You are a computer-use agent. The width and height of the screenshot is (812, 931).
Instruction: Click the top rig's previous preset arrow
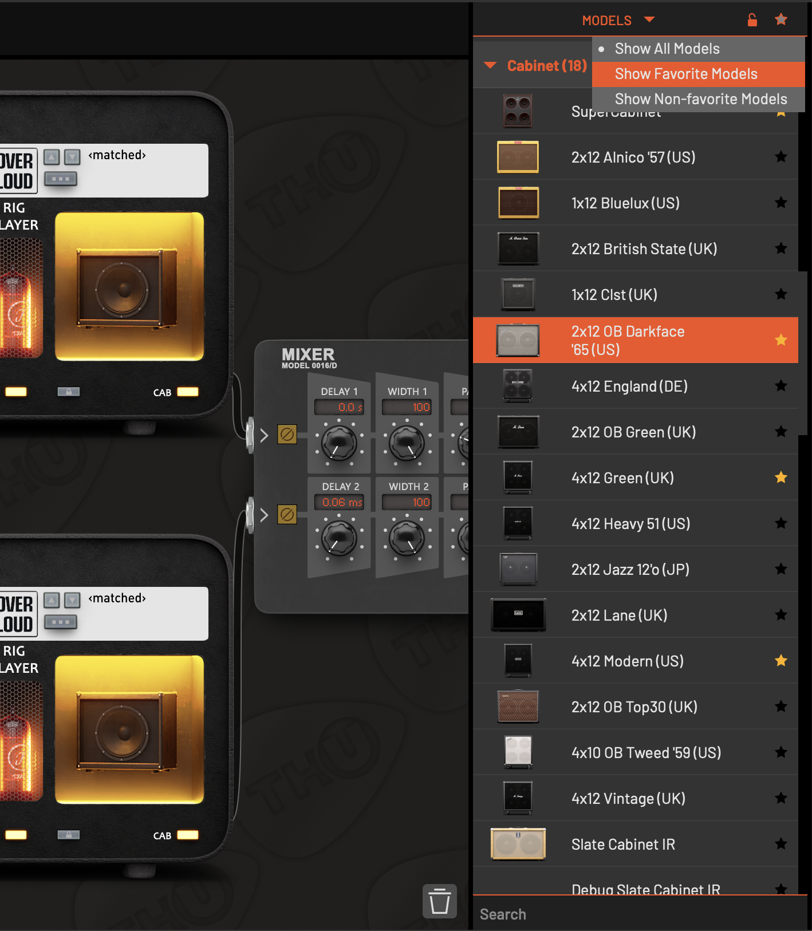[52, 157]
